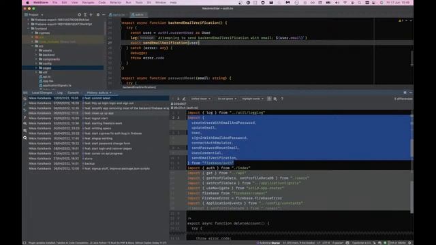Viewport: 436px width, 245px height.
Task: Collapse the src folder in project tree
Action: [x=32, y=46]
